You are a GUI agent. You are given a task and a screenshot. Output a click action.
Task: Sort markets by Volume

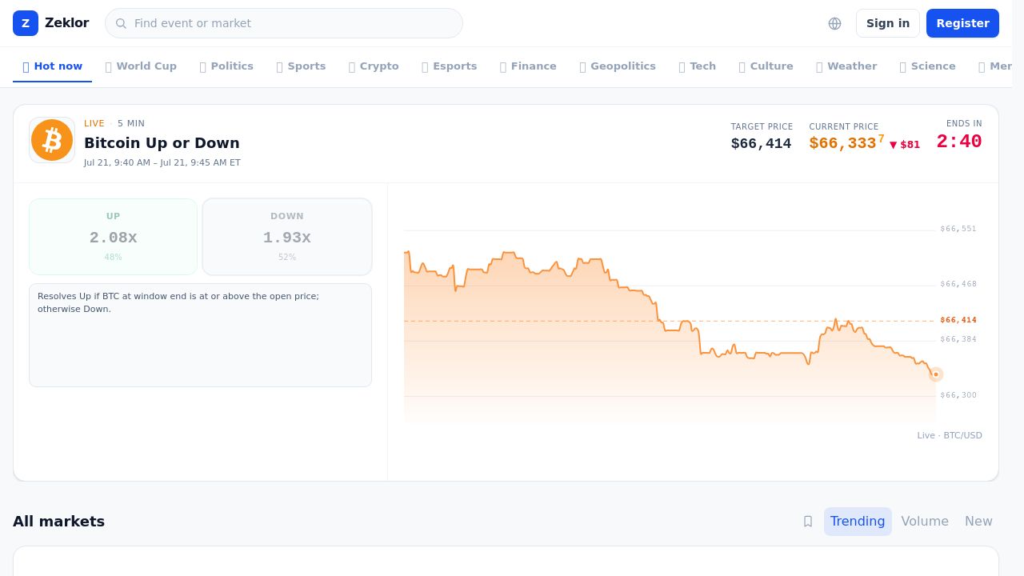(925, 522)
